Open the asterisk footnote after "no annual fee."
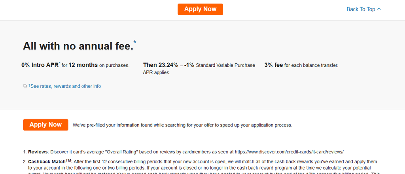This screenshot has height=174, width=405. coord(135,42)
